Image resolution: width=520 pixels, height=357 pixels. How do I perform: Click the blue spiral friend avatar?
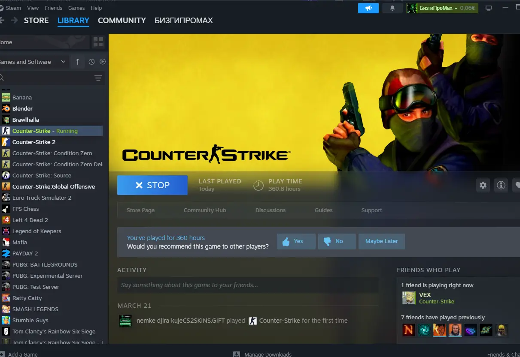click(424, 330)
